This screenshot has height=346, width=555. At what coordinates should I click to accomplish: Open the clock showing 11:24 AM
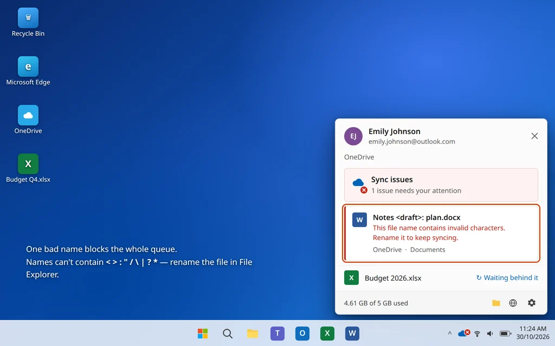pos(533,332)
